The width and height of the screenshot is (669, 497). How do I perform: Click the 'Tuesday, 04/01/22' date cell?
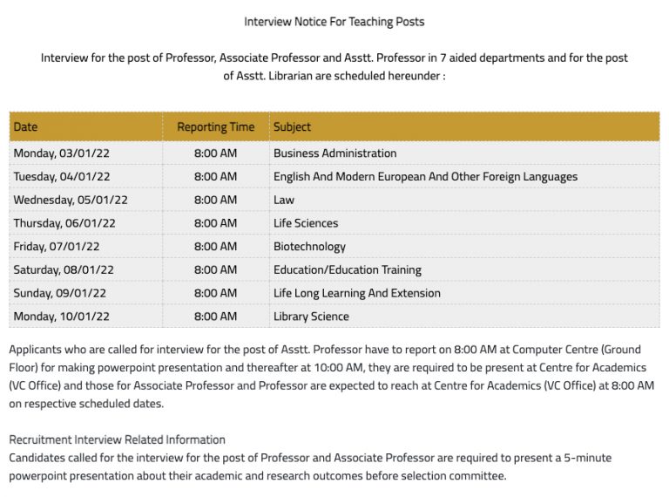(x=61, y=177)
